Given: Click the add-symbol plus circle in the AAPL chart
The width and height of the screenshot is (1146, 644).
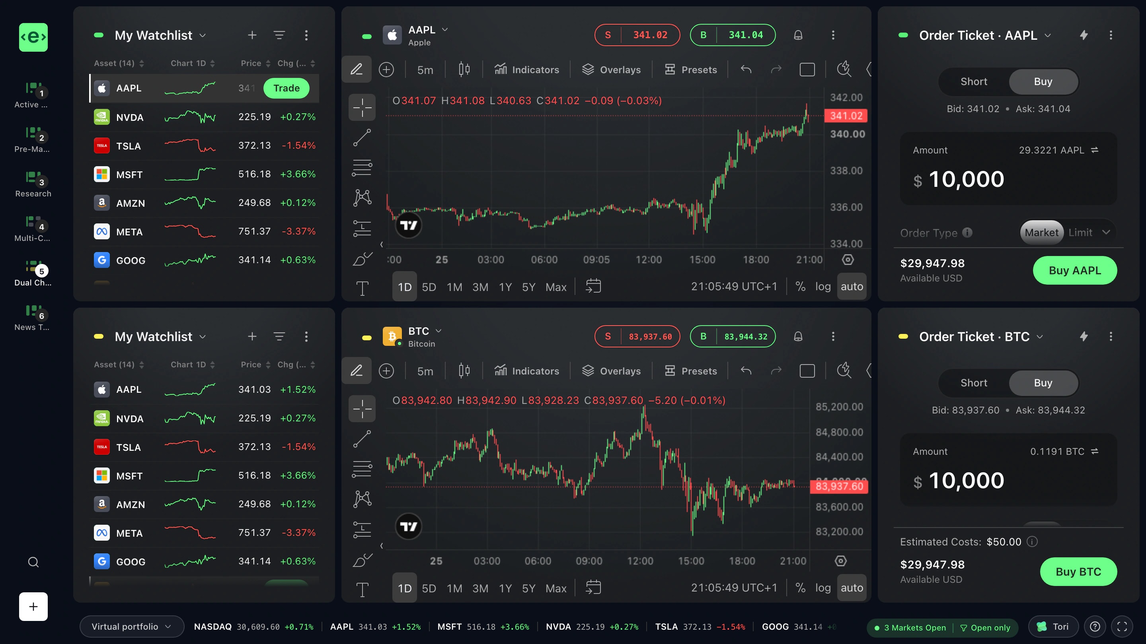Looking at the screenshot, I should pyautogui.click(x=386, y=70).
